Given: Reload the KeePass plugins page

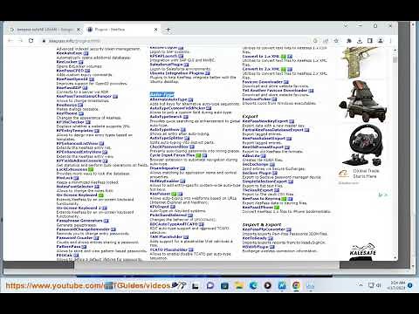Looking at the screenshot, I should click(x=31, y=41).
